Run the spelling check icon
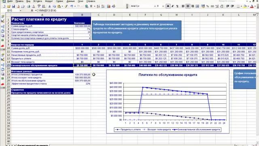The height and width of the screenshot is (146, 259). click(x=39, y=6)
